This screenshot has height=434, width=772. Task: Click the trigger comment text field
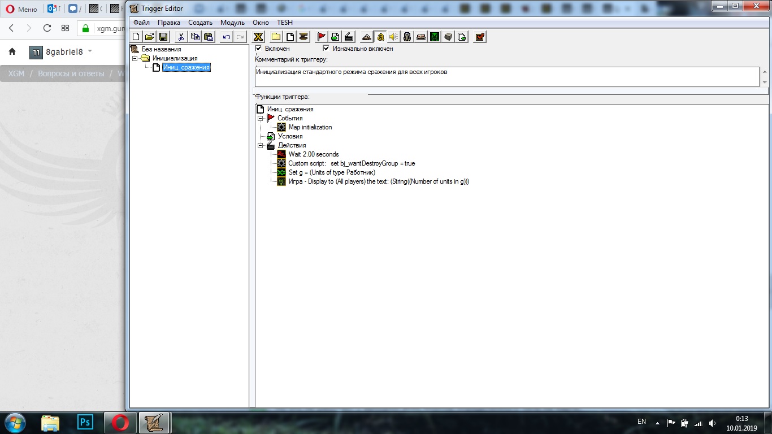coord(507,77)
